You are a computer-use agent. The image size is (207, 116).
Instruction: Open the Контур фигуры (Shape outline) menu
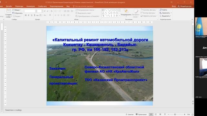click(x=148, y=13)
